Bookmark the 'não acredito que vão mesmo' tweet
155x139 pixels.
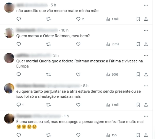pos(138,19)
